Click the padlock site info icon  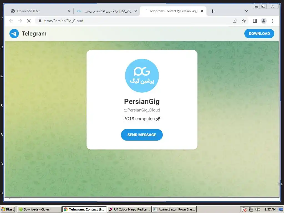tap(40, 21)
